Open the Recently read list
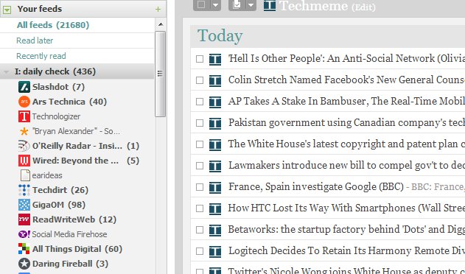The width and height of the screenshot is (465, 274). (x=41, y=56)
